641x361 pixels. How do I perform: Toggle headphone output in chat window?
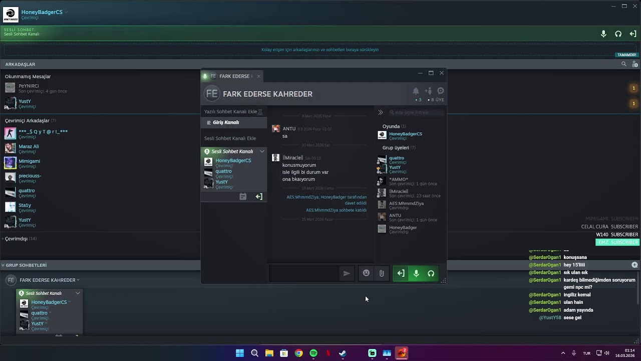point(431,273)
